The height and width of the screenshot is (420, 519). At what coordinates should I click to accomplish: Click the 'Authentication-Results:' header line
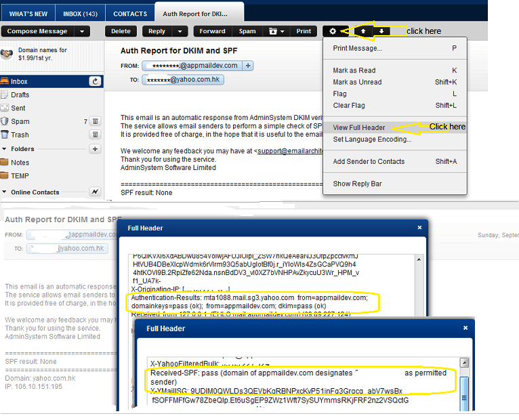pos(249,301)
